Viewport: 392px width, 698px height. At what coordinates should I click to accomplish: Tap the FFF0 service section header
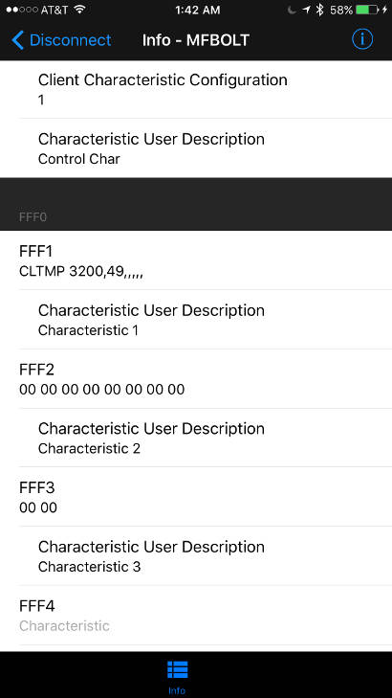pyautogui.click(x=196, y=204)
